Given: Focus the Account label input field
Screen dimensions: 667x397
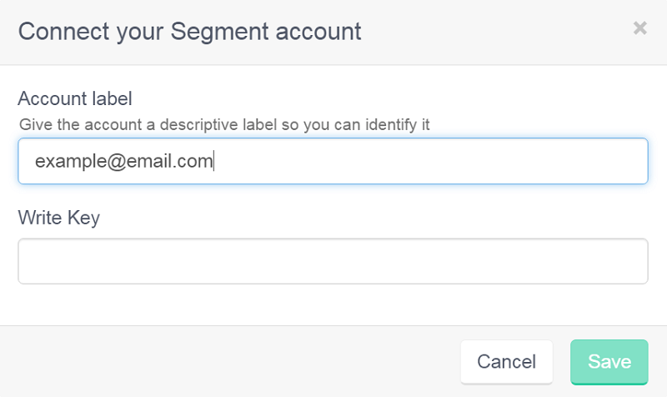Looking at the screenshot, I should click(333, 161).
